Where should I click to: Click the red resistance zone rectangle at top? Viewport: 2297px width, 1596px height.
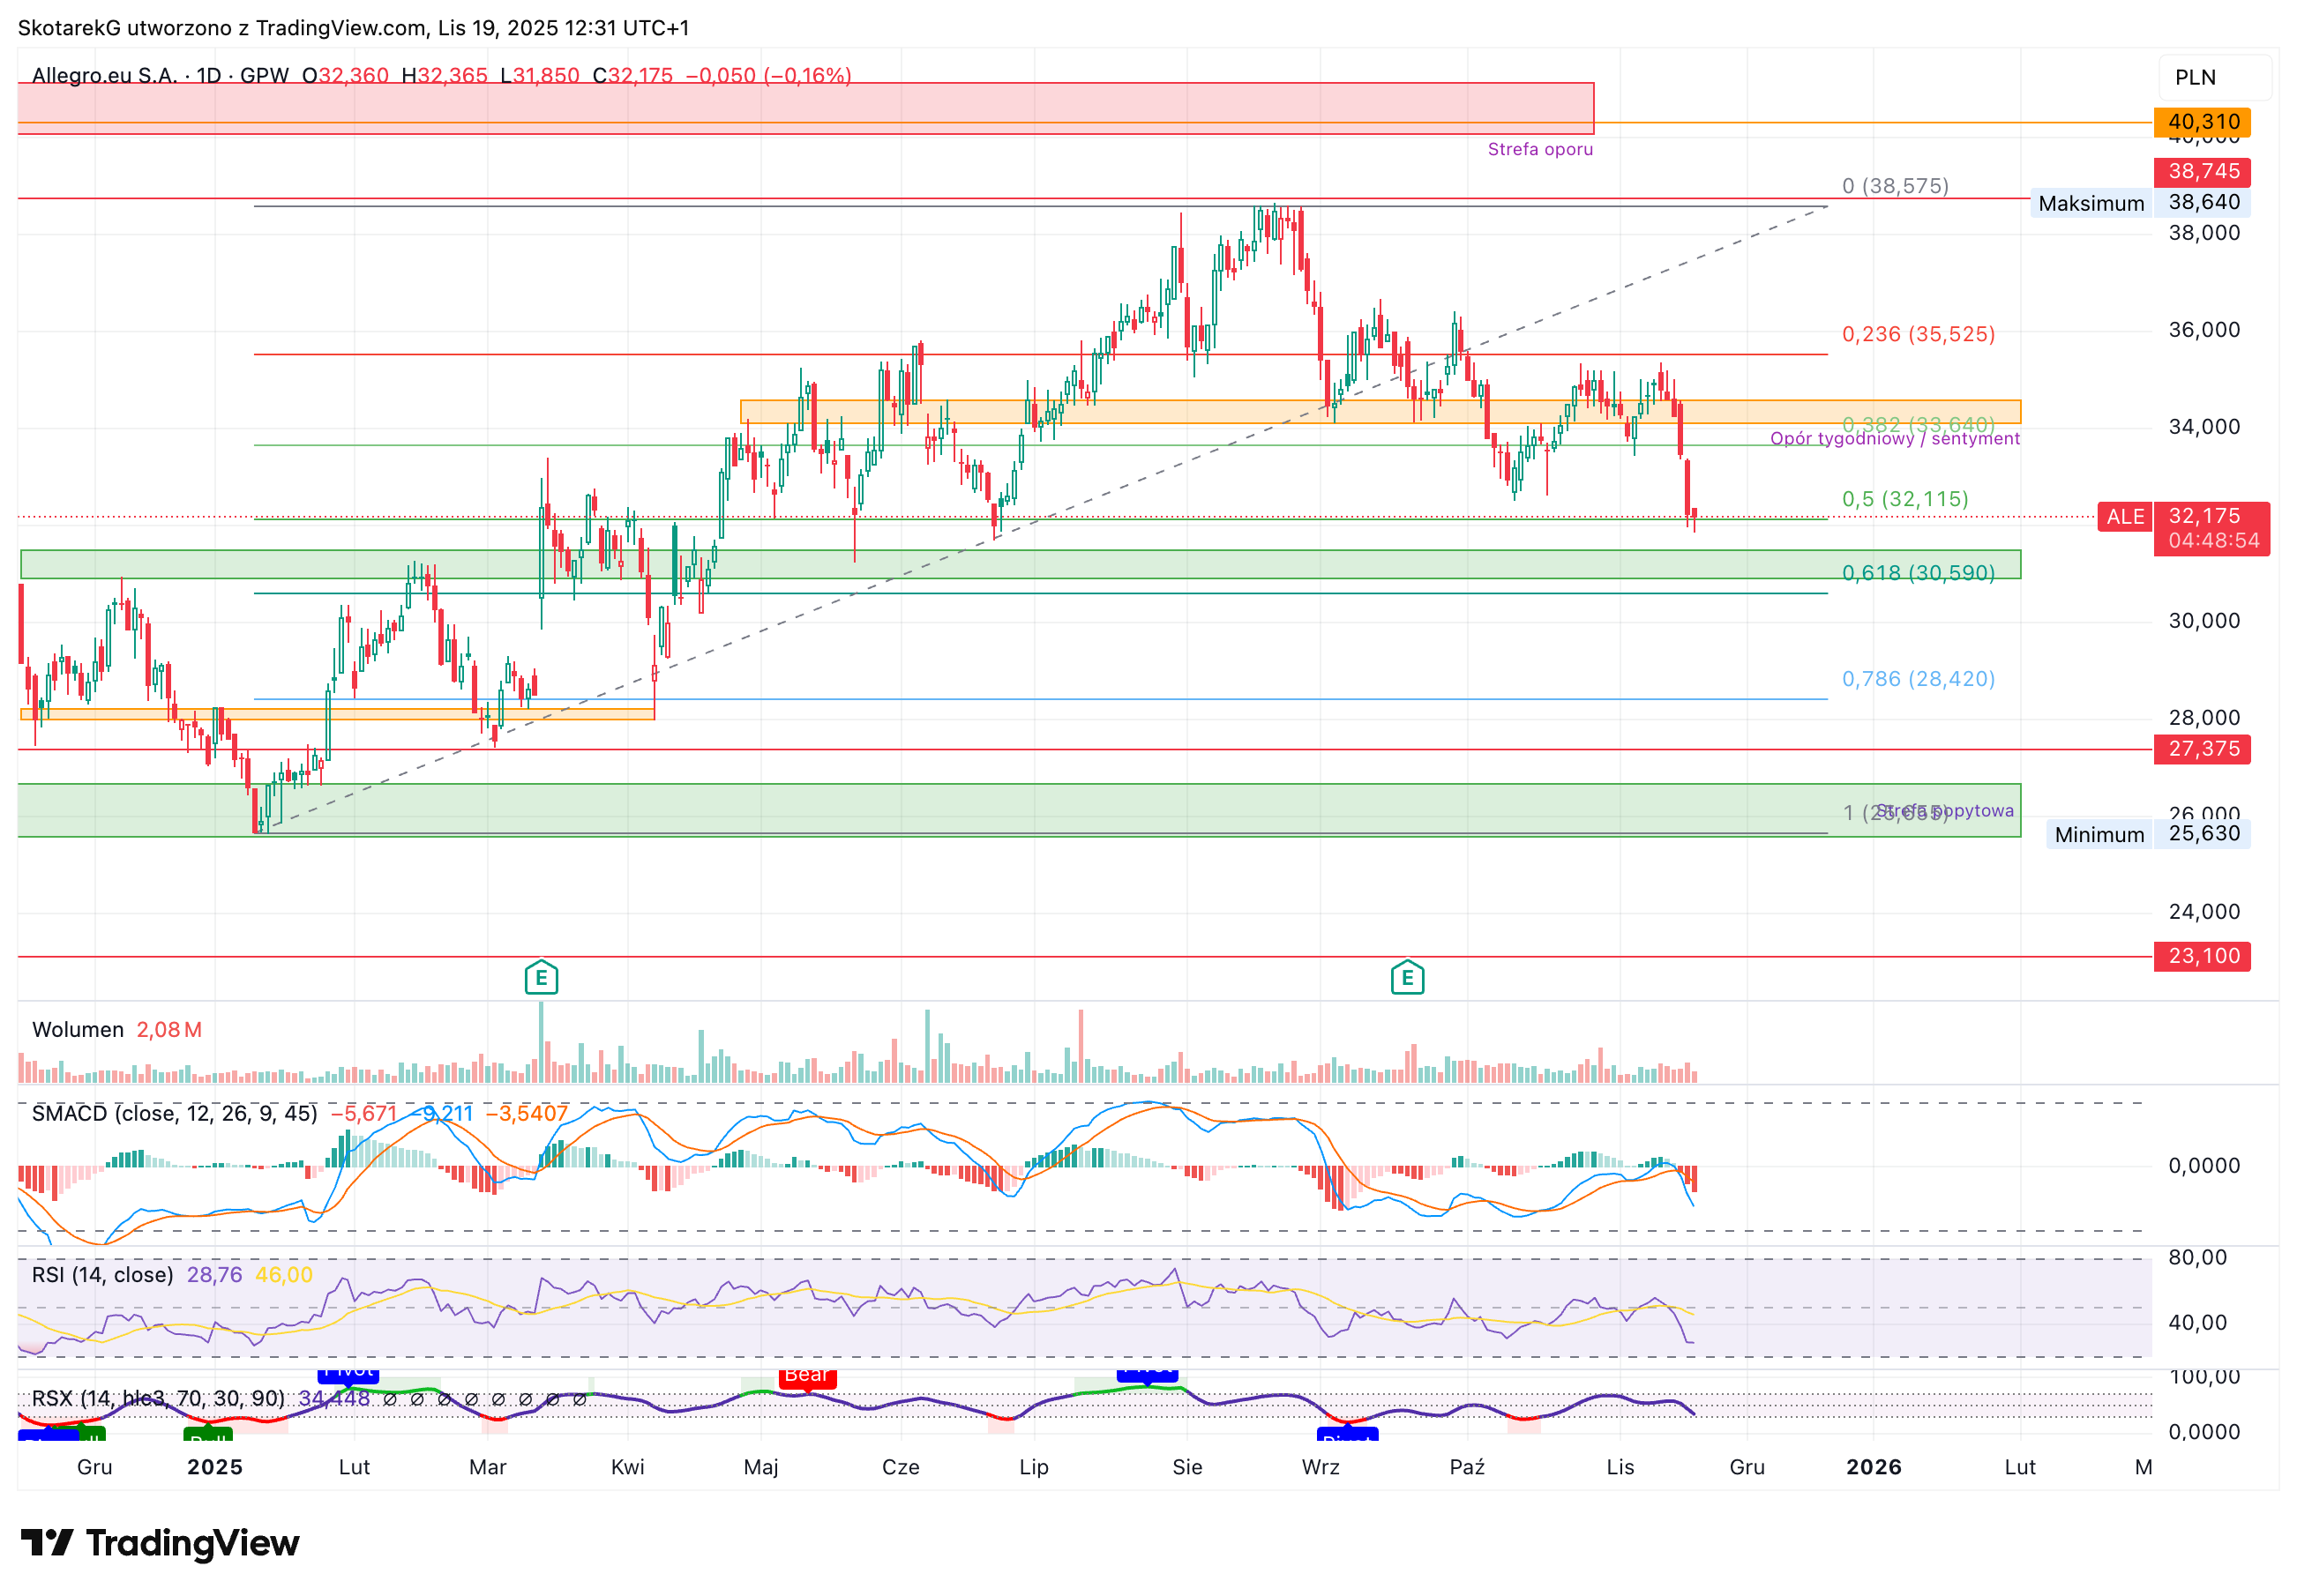coord(805,107)
